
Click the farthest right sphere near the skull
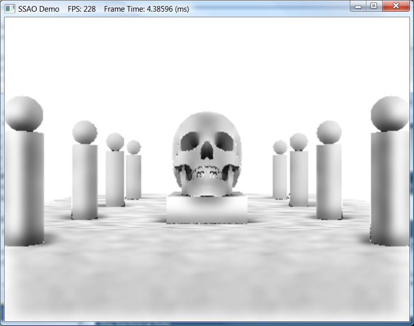point(280,147)
